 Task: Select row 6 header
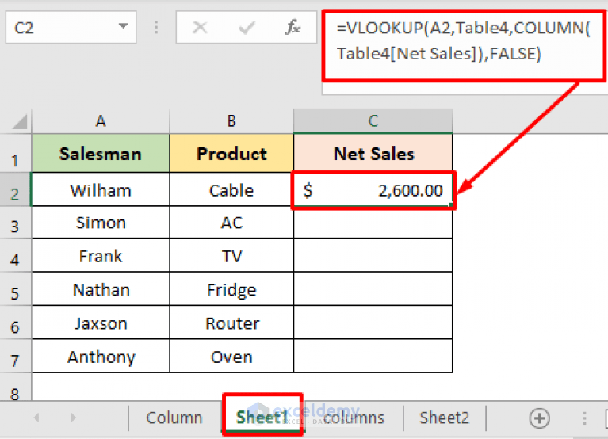pos(15,323)
